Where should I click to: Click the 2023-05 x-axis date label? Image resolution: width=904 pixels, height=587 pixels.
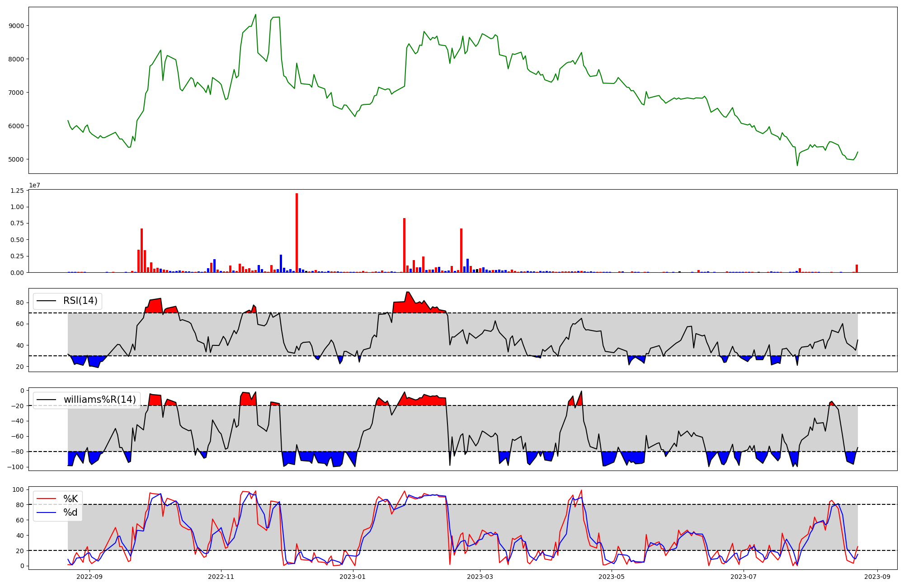tap(612, 577)
